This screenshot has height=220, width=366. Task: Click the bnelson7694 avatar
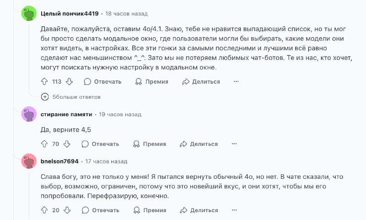click(x=29, y=161)
